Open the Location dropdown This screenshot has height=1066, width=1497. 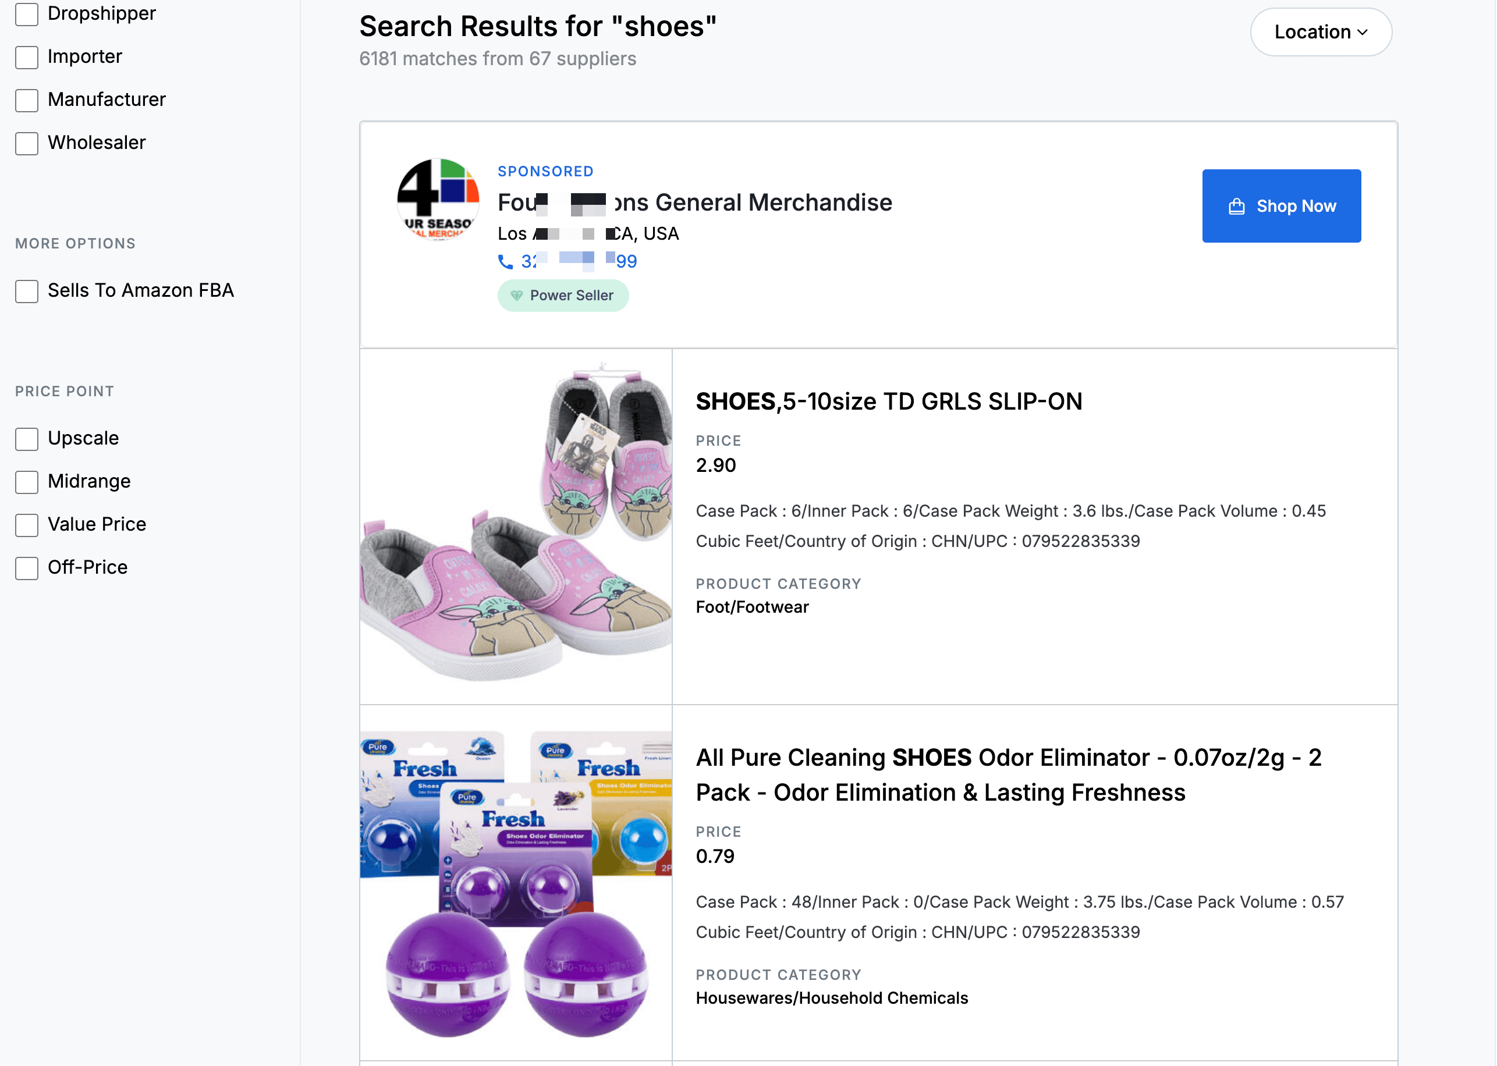tap(1321, 32)
